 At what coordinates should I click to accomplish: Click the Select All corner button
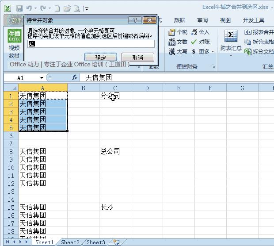11,88
